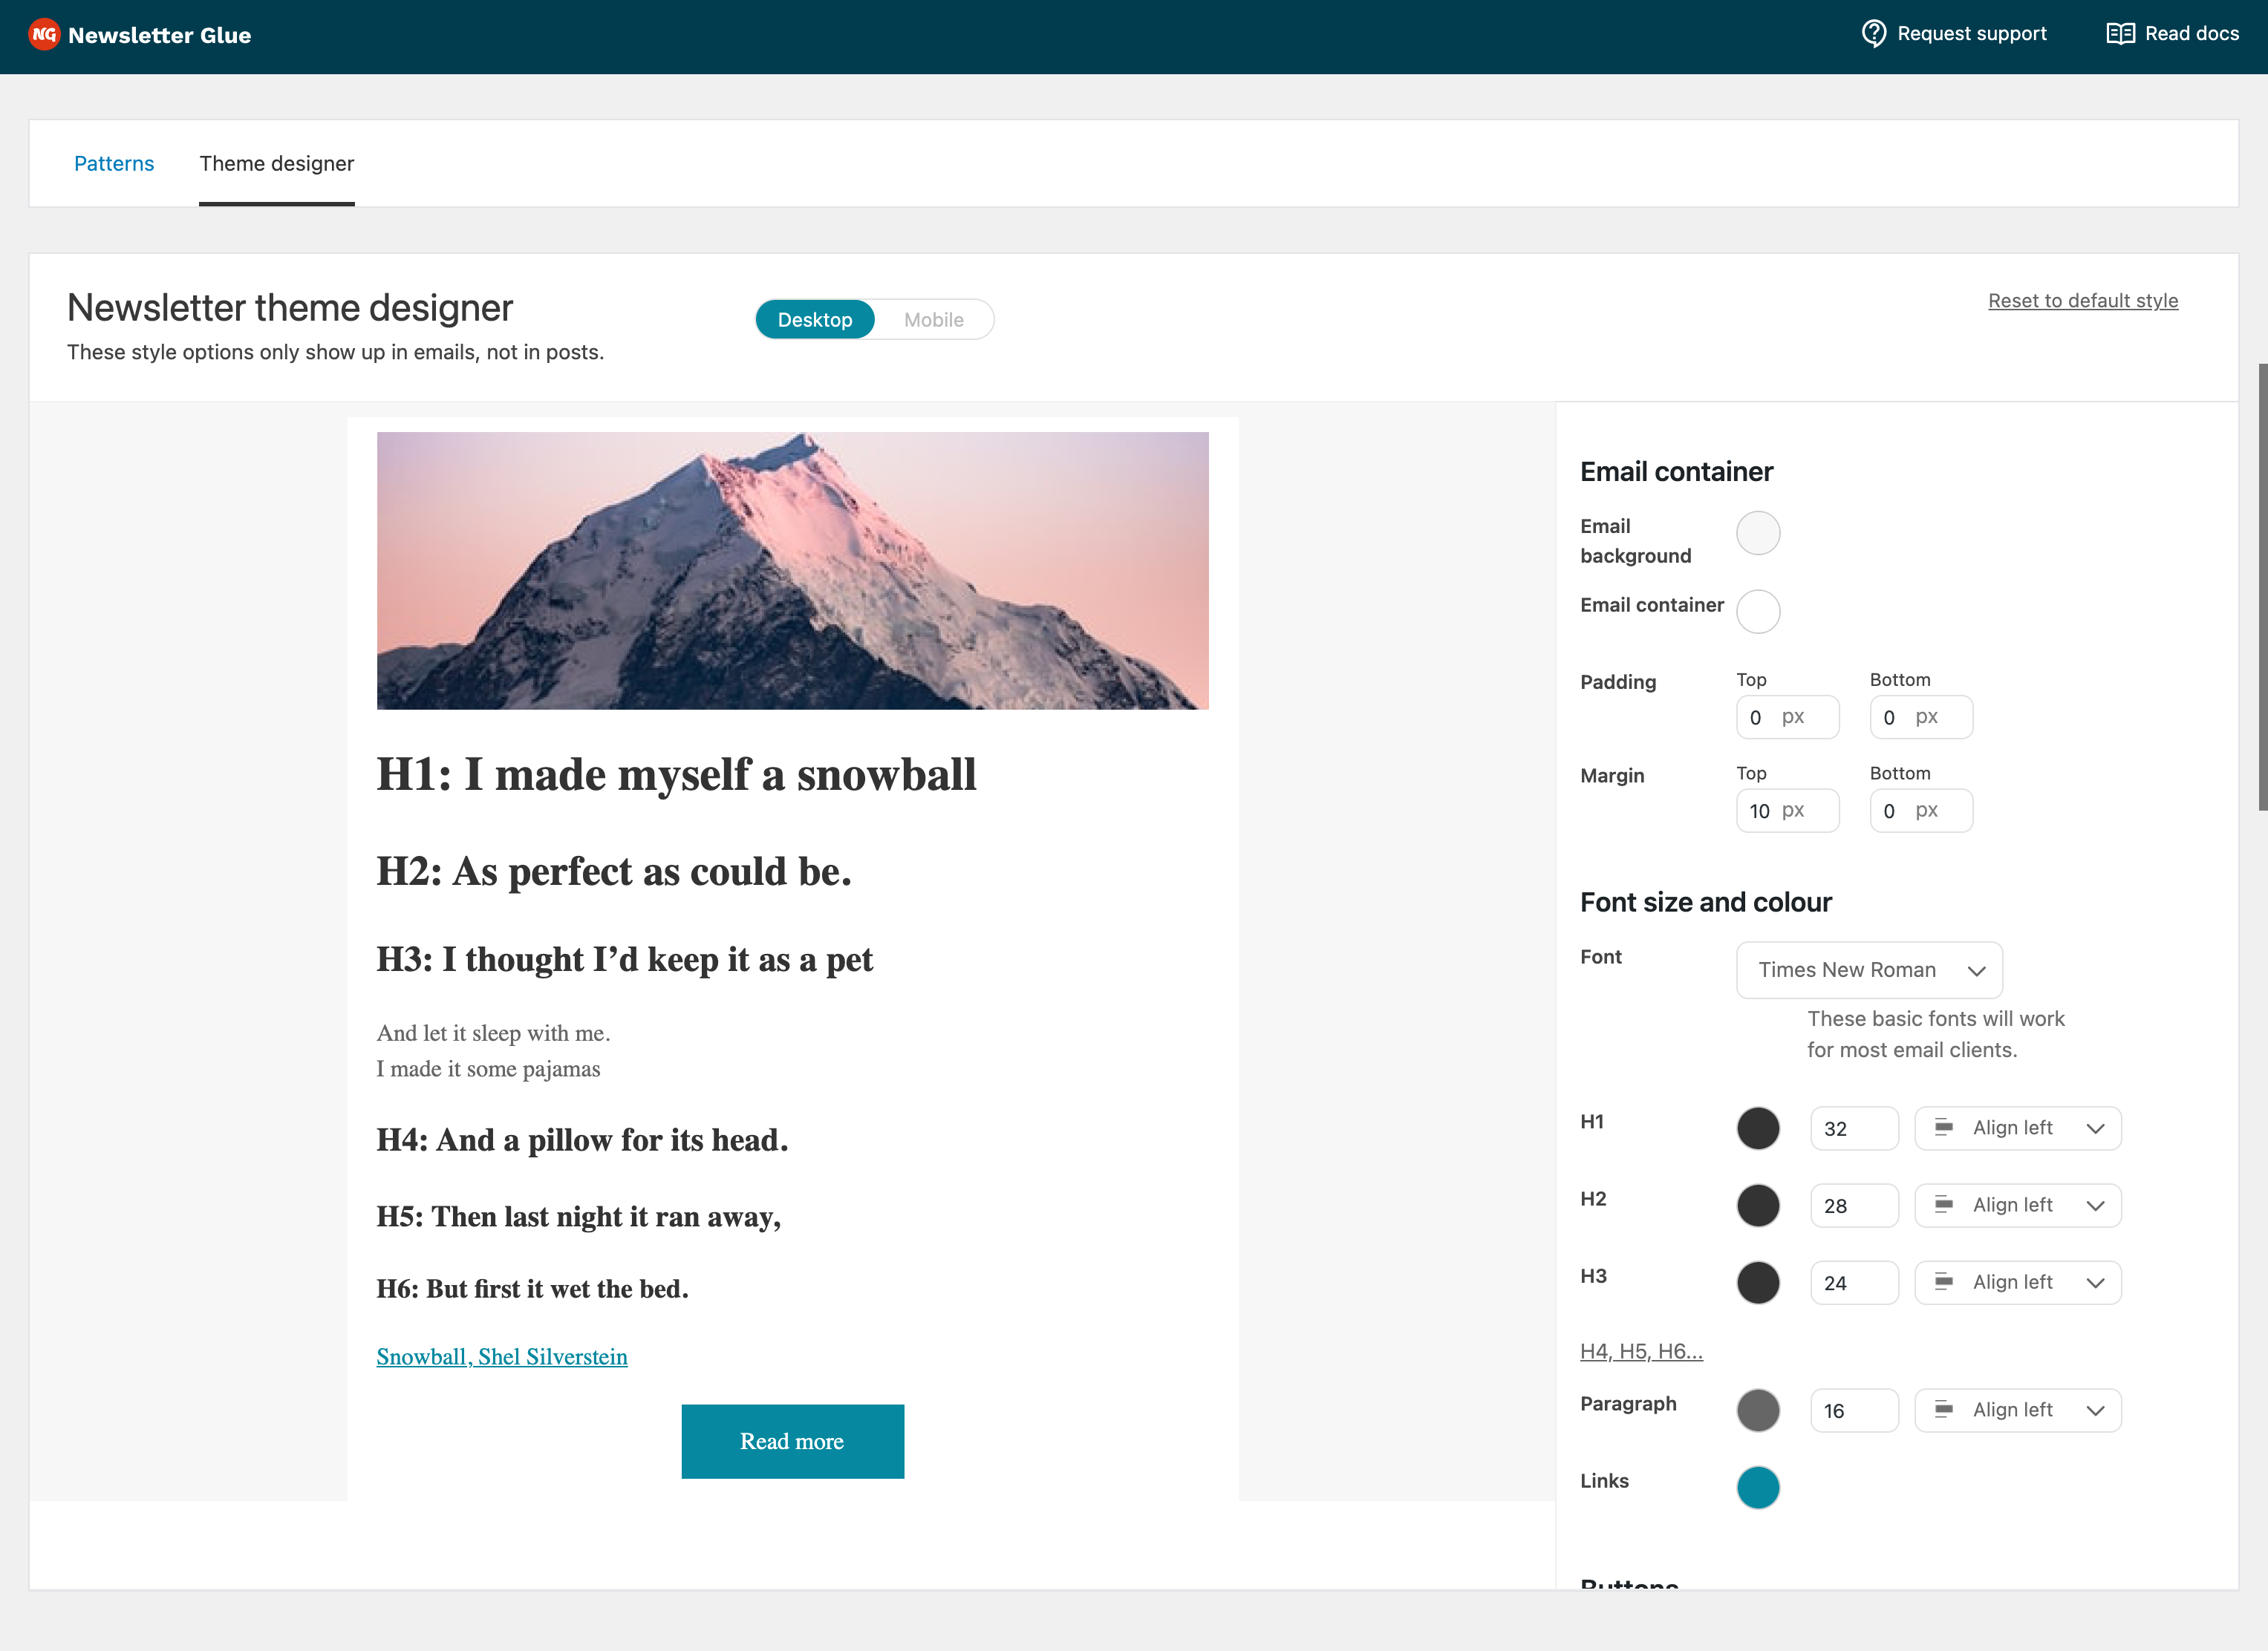Click the page vertical scrollbar
The image size is (2268, 1651).
click(x=2262, y=588)
